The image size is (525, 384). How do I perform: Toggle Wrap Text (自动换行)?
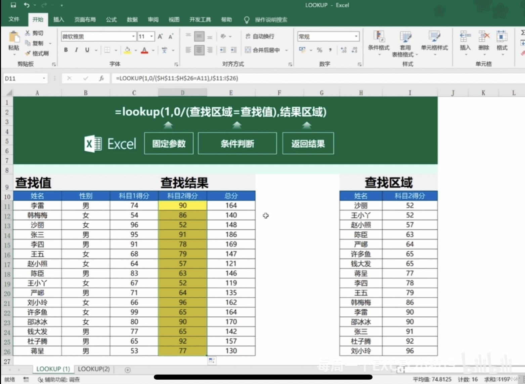pyautogui.click(x=260, y=36)
